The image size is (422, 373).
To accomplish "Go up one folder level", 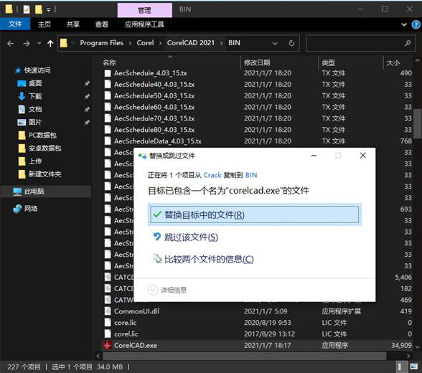I will [50, 43].
